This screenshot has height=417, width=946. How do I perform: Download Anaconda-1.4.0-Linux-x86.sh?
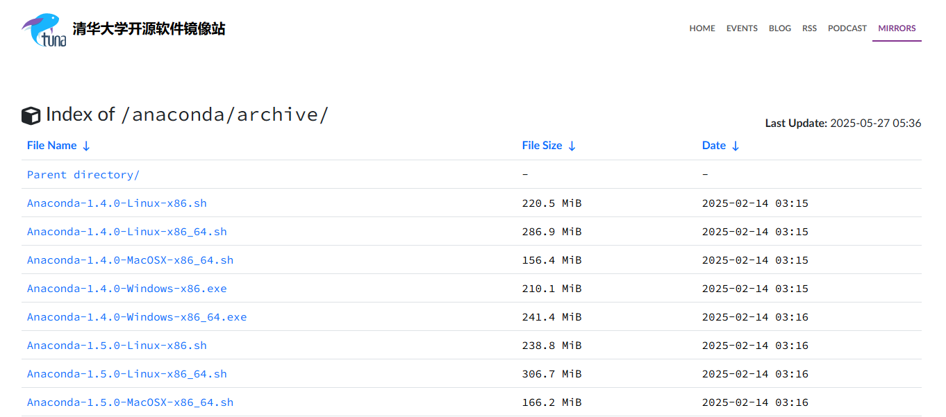tap(117, 203)
